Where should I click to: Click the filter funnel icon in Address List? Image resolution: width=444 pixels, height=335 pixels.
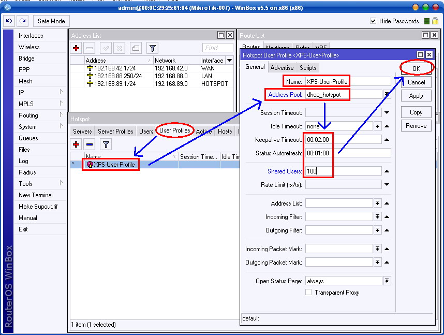coord(152,48)
